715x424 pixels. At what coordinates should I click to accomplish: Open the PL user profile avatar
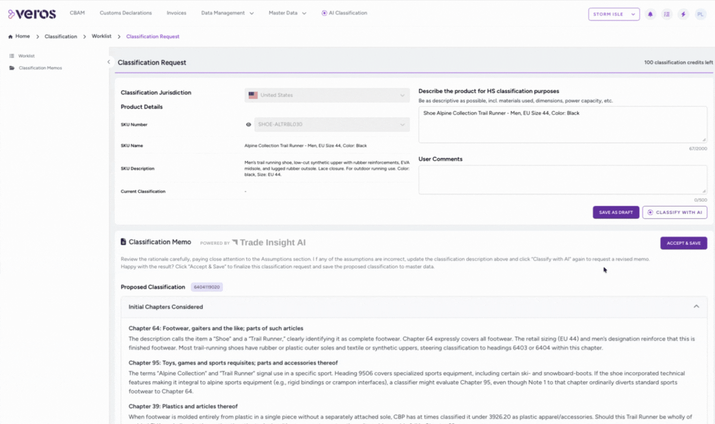click(700, 14)
